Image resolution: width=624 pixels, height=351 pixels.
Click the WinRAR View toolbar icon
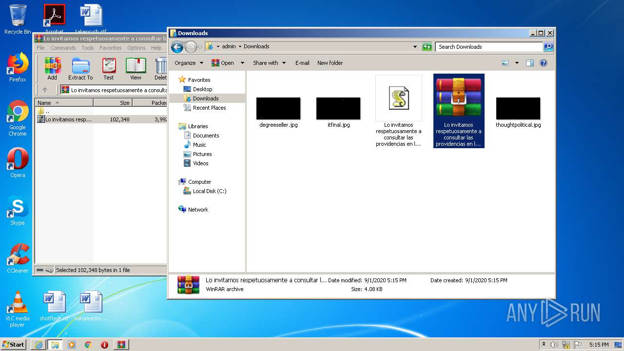point(136,69)
